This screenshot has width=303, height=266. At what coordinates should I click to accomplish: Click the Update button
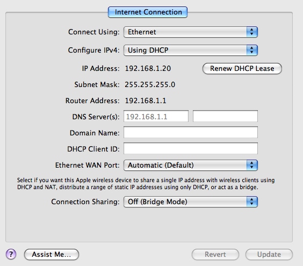[269, 254]
